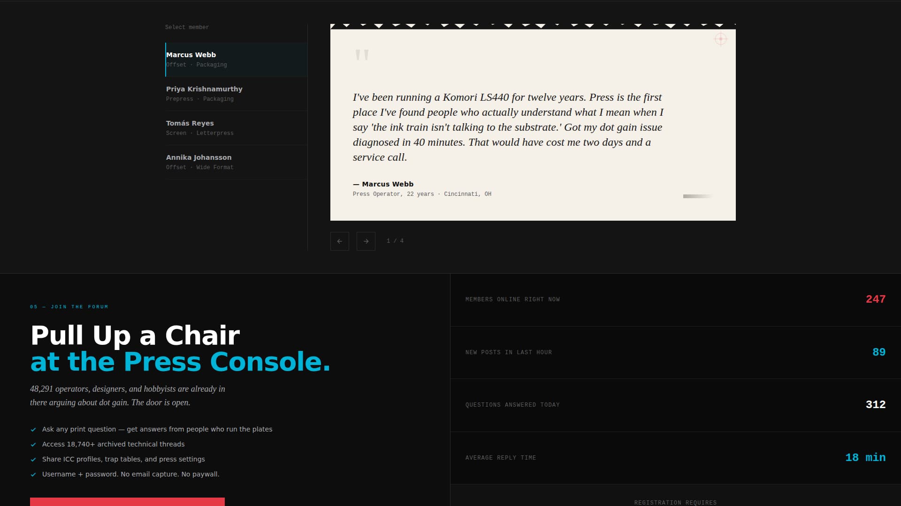
Task: Advance to the next testimonial with the right arrow
Action: coord(366,241)
